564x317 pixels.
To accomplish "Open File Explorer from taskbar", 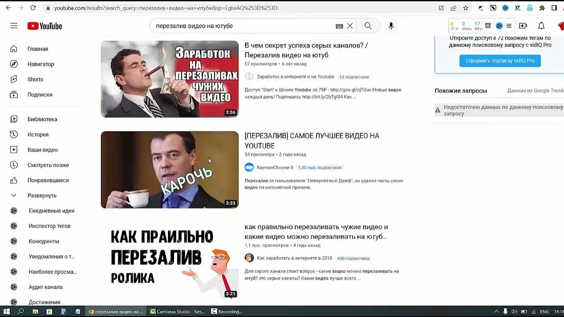I will point(35,311).
